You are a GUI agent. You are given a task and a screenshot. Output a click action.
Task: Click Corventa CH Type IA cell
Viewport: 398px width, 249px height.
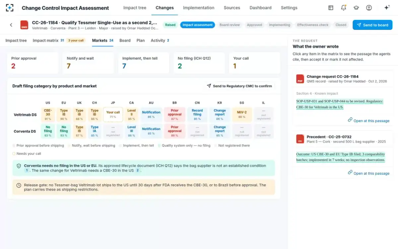pos(95,131)
